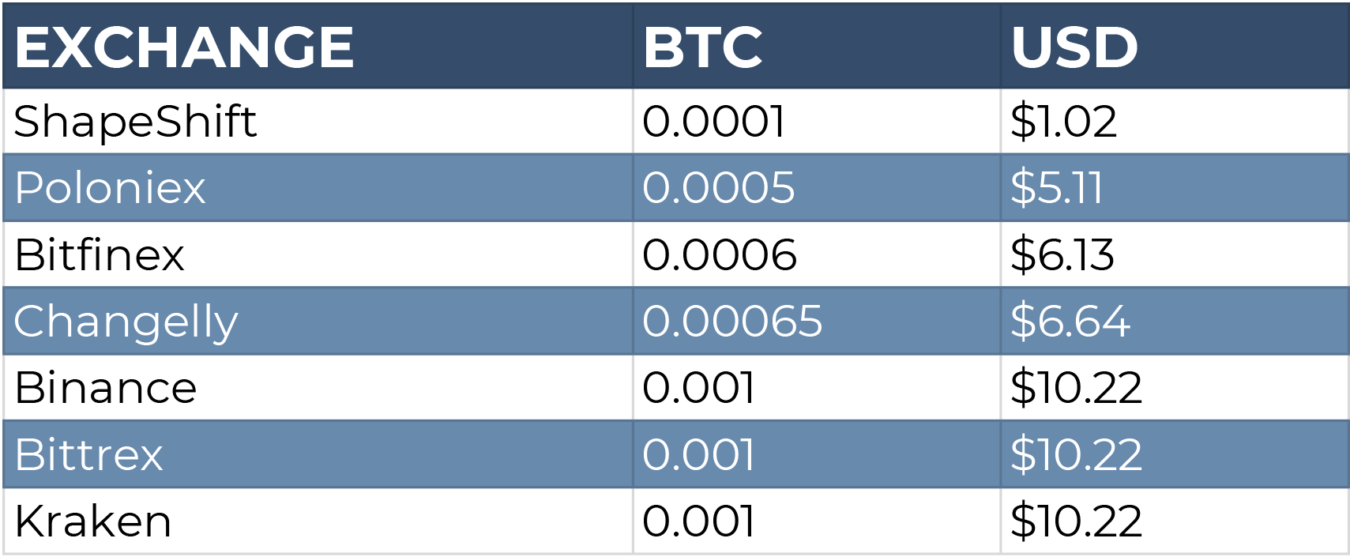The height and width of the screenshot is (557, 1350).
Task: Click the EXCHANGE column header
Action: (x=184, y=47)
